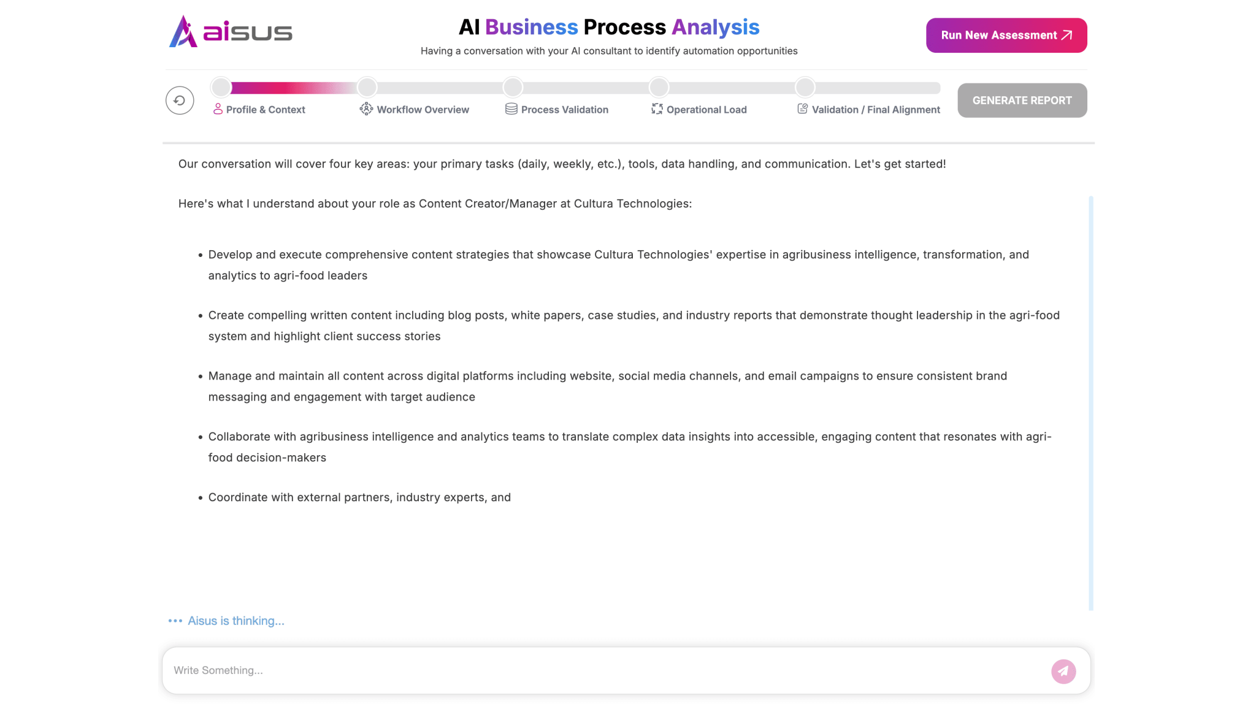
Task: Switch to the Operational Load step label
Action: (x=706, y=110)
